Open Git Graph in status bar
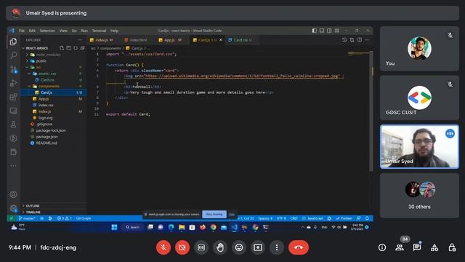The width and height of the screenshot is (465, 262). tap(84, 218)
